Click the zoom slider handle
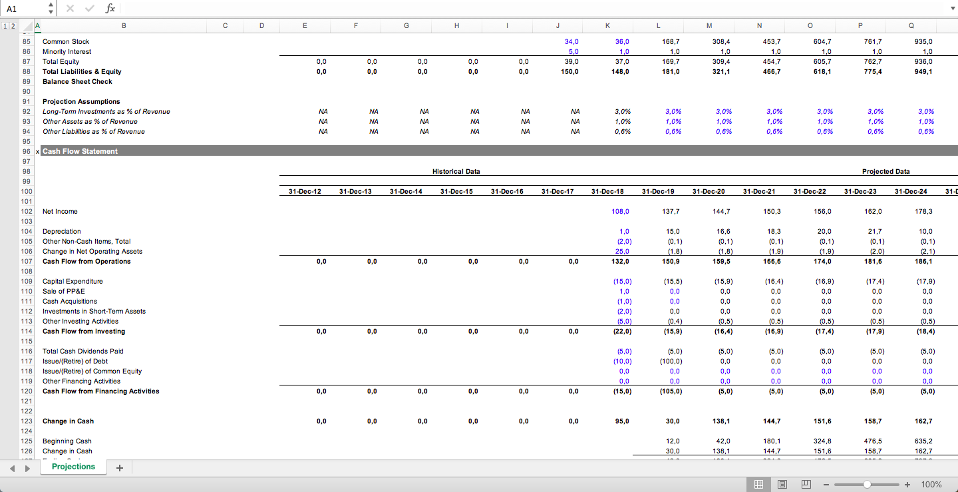The width and height of the screenshot is (958, 492). 866,484
